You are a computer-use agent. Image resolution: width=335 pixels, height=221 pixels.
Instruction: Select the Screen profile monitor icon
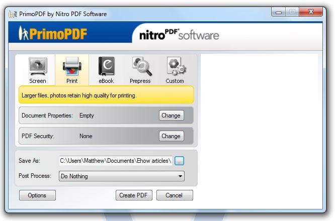pyautogui.click(x=38, y=66)
